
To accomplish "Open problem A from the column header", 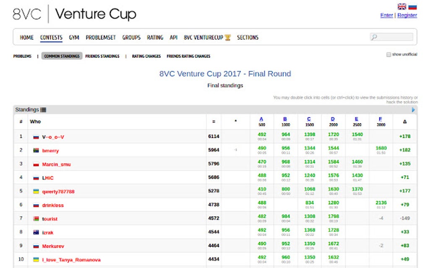I will tap(261, 118).
